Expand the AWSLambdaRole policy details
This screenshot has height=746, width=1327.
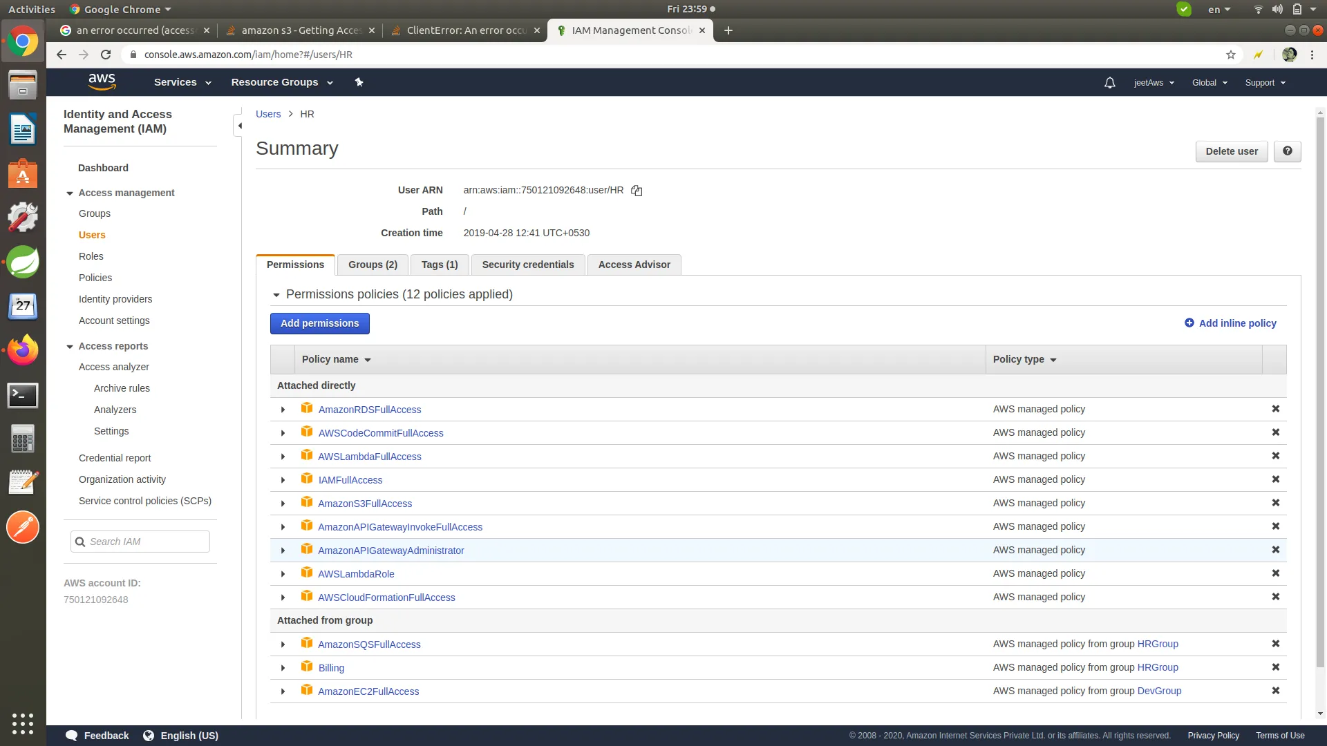click(x=283, y=574)
